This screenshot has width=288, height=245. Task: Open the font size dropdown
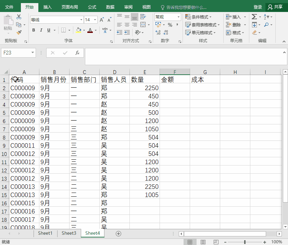(95, 19)
